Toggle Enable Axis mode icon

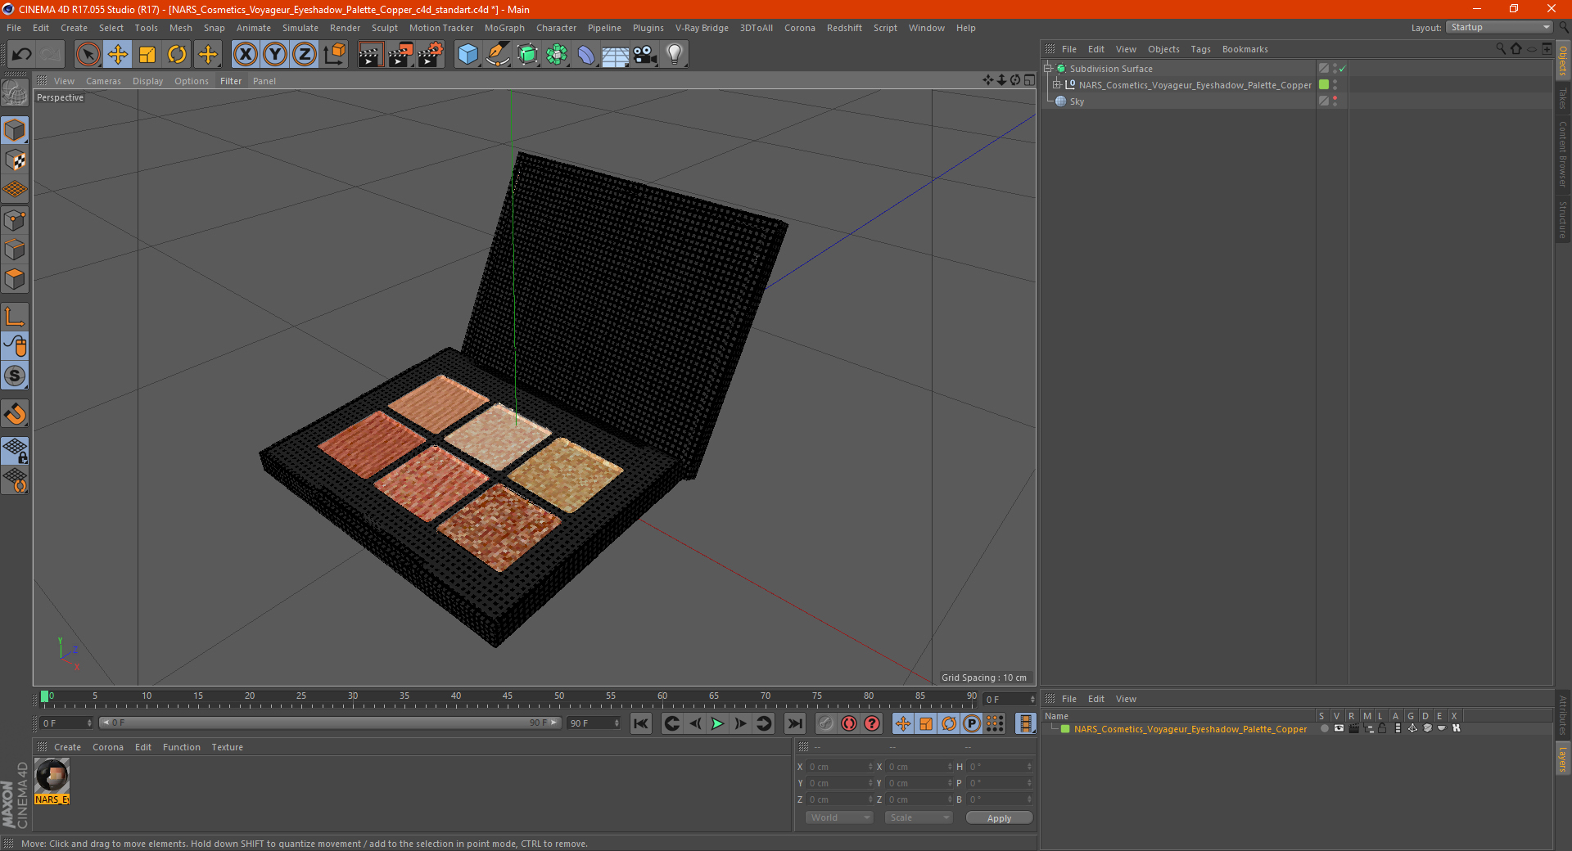pyautogui.click(x=15, y=317)
